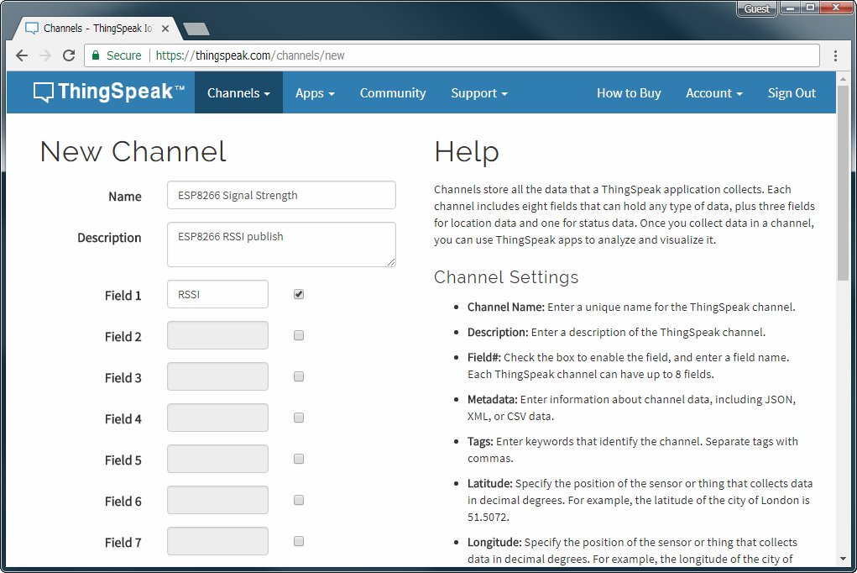857x573 pixels.
Task: Click the scrollbar down arrow
Action: coord(842,559)
